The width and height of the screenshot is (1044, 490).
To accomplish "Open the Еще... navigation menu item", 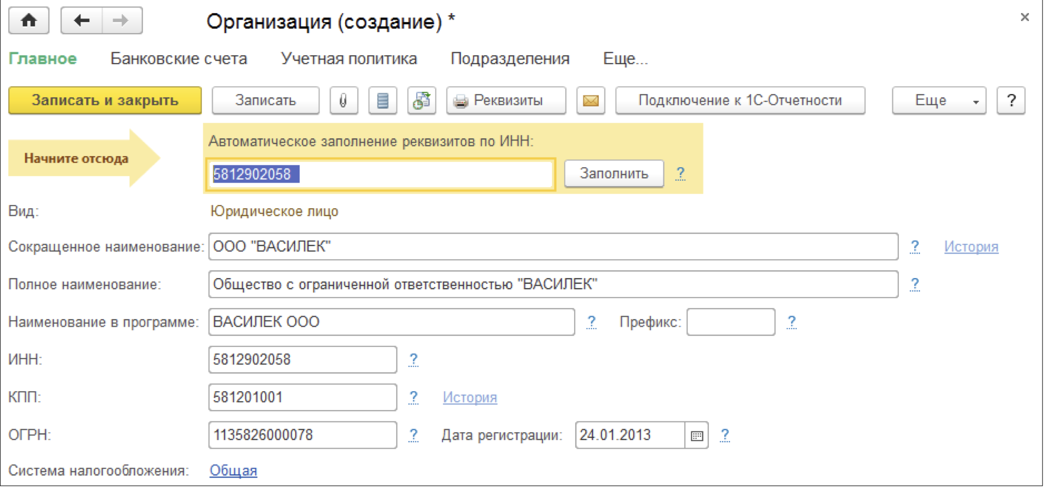I will tap(625, 58).
